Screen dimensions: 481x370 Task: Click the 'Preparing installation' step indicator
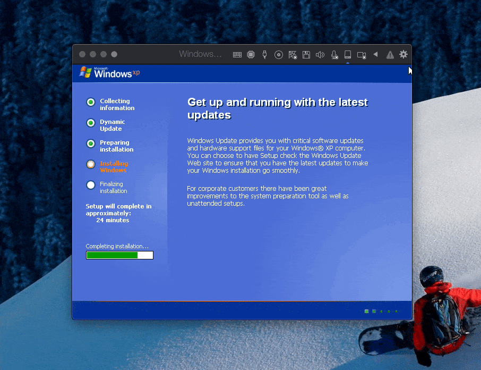tap(91, 144)
